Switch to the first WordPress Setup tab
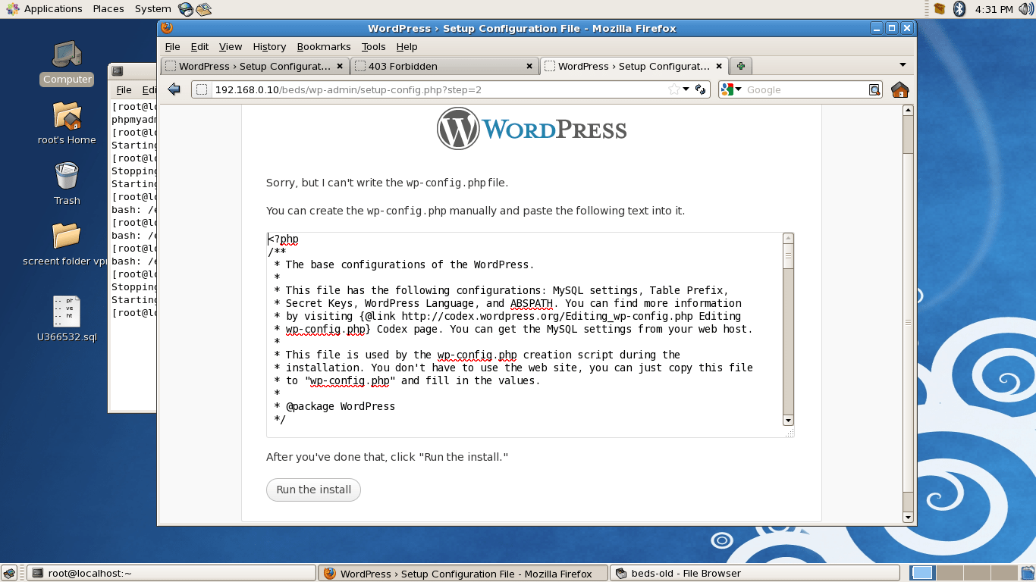This screenshot has height=582, width=1036. (255, 66)
